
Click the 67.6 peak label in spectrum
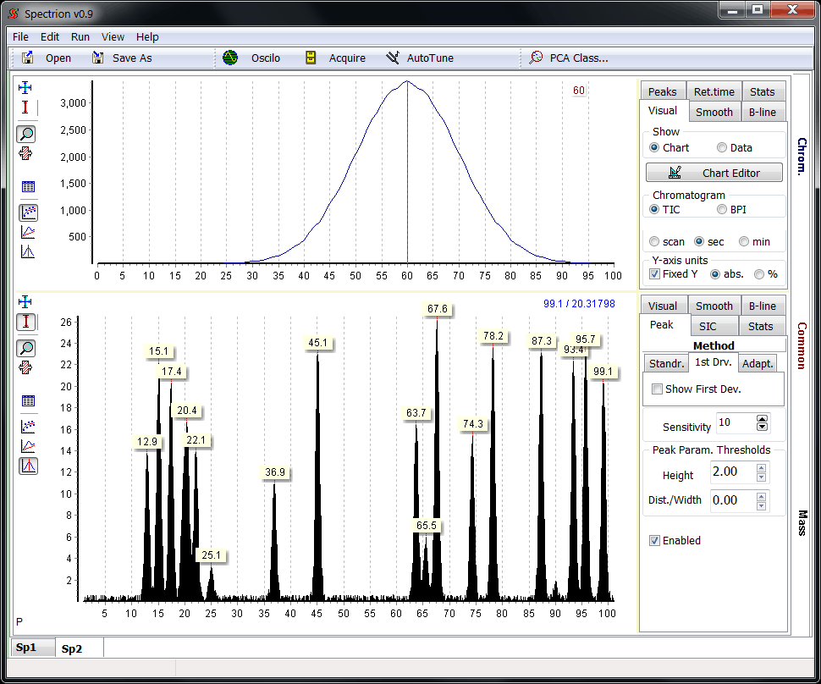point(438,309)
